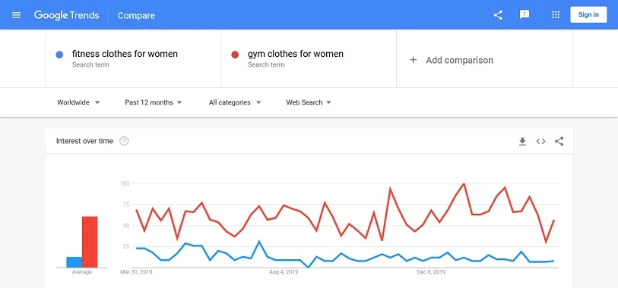
Task: Share the Interest over time chart
Action: (559, 142)
